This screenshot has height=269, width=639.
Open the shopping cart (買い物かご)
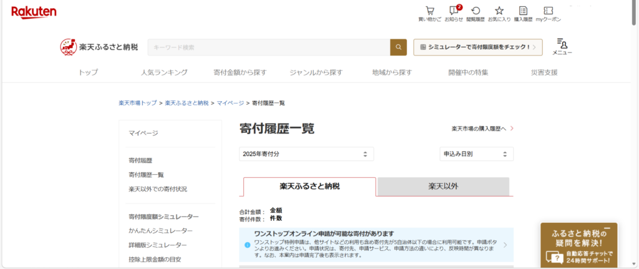429,11
